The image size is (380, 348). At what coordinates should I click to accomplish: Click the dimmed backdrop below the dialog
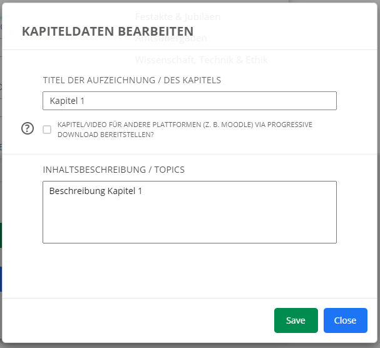(x=189, y=345)
